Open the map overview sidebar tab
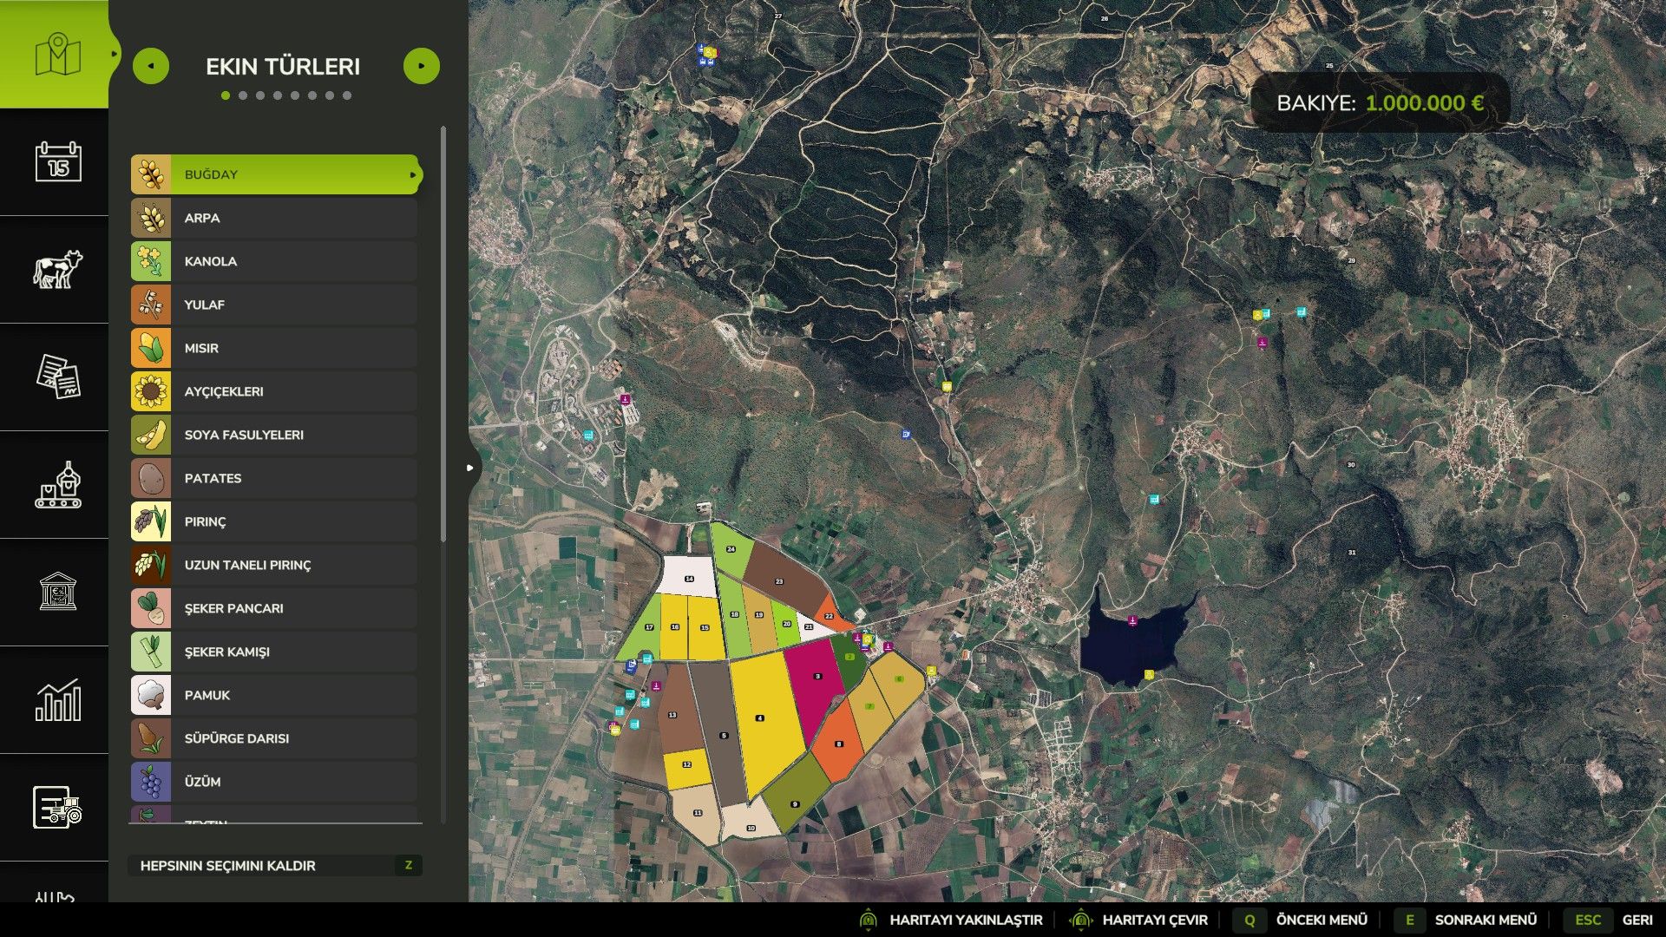The height and width of the screenshot is (937, 1666). (57, 55)
